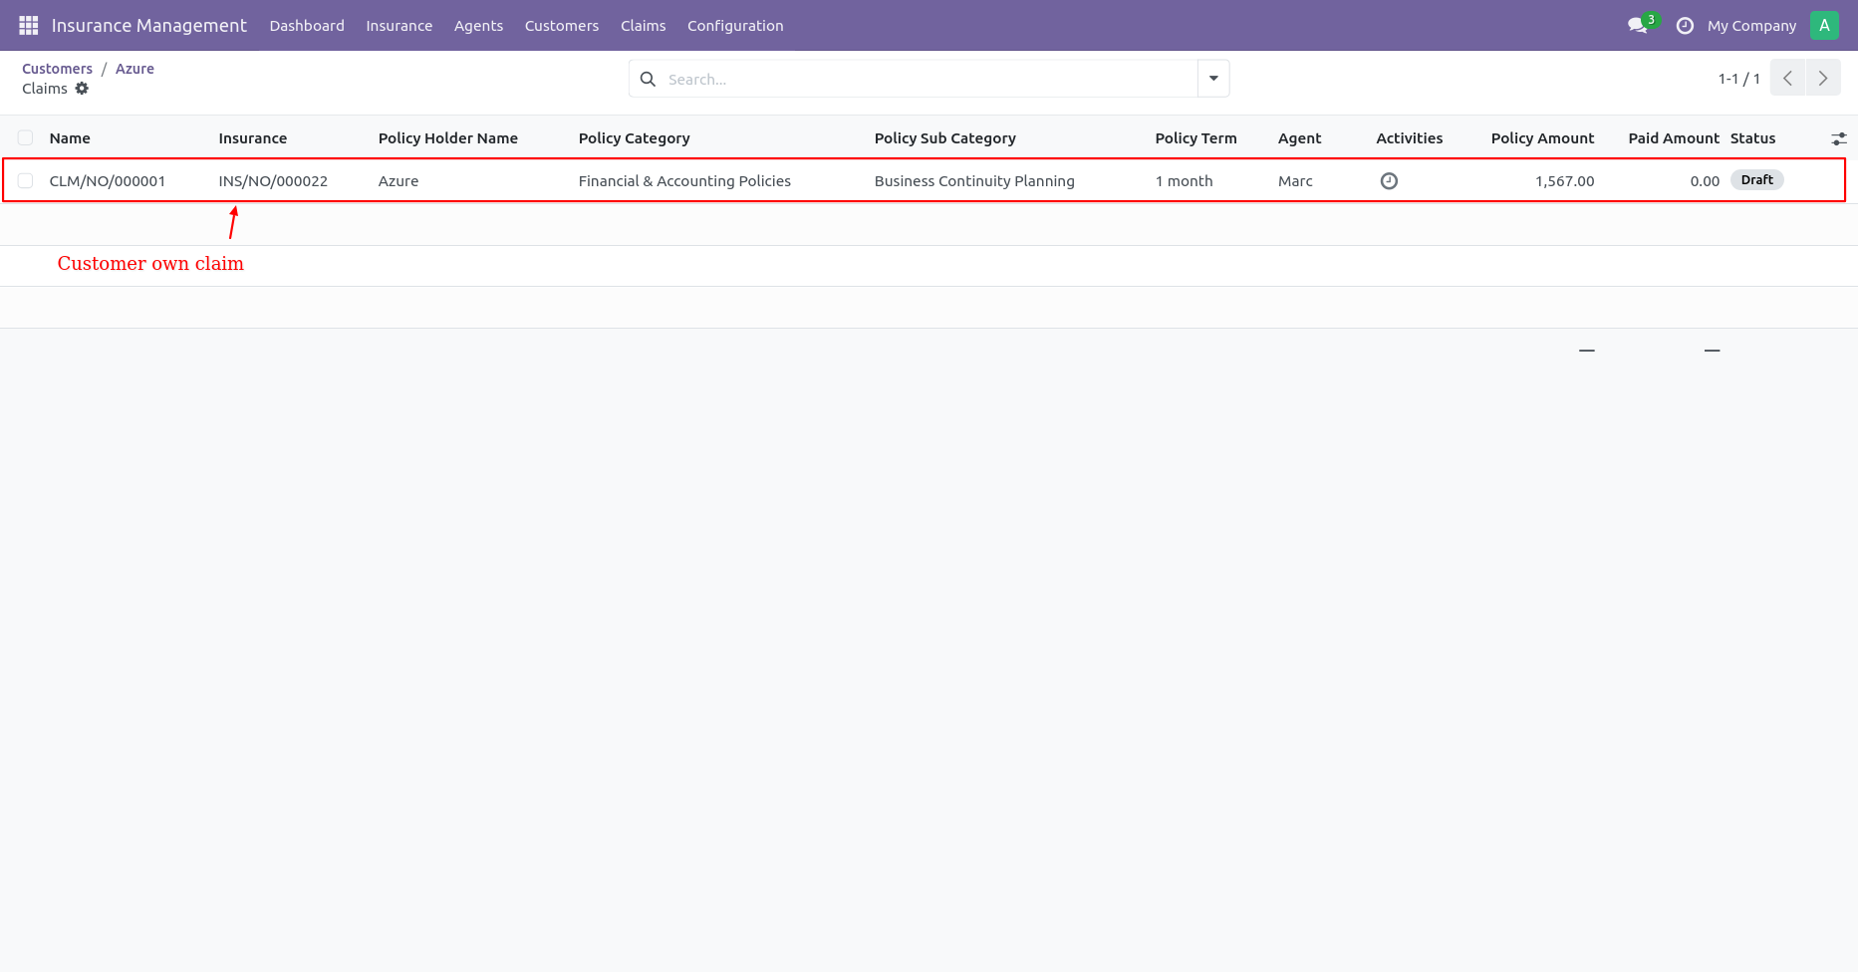Sort by Policy Sub Category header

[x=945, y=138]
